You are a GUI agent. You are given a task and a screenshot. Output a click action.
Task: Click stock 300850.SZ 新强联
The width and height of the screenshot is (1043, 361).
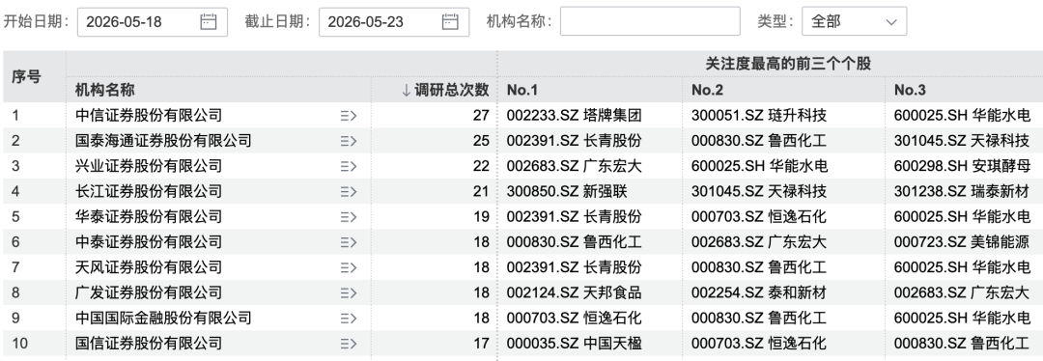[x=567, y=191]
